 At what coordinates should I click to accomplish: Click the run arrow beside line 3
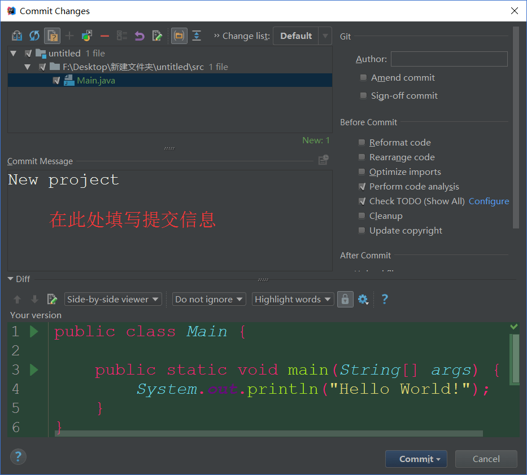click(x=34, y=370)
